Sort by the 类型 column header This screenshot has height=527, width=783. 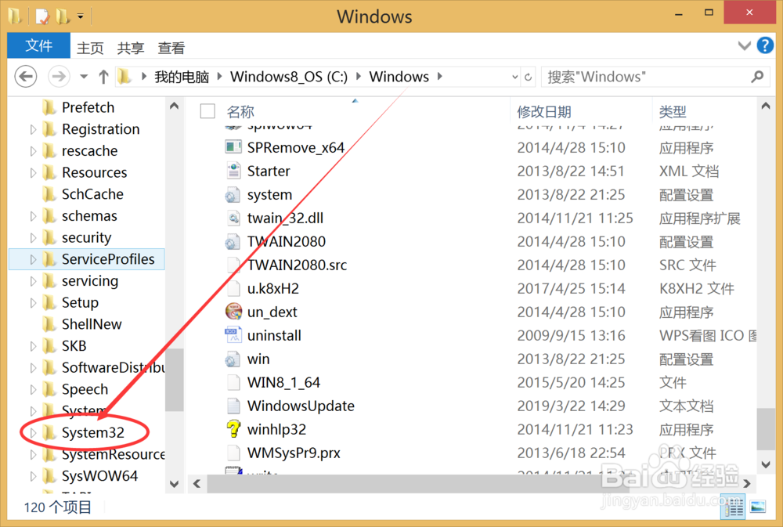pos(672,111)
